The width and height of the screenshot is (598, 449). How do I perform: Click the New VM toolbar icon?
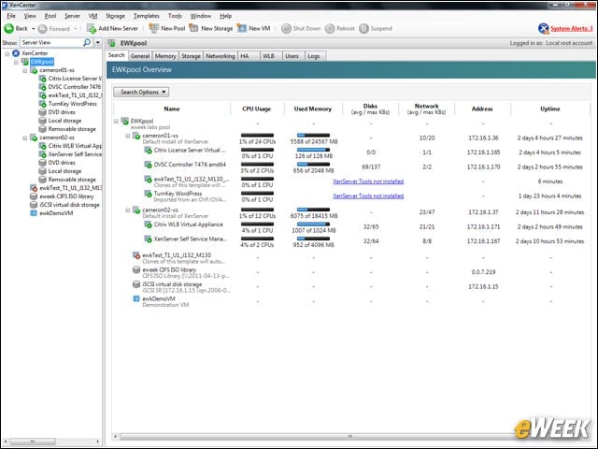point(242,28)
